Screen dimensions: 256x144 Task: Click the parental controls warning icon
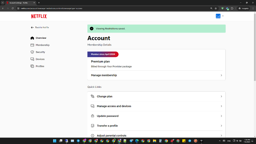[93, 136]
